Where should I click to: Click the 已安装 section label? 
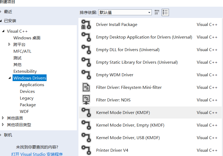tap(10, 21)
